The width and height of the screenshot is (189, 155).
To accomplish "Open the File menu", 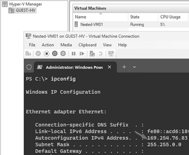I will pyautogui.click(x=32, y=45).
